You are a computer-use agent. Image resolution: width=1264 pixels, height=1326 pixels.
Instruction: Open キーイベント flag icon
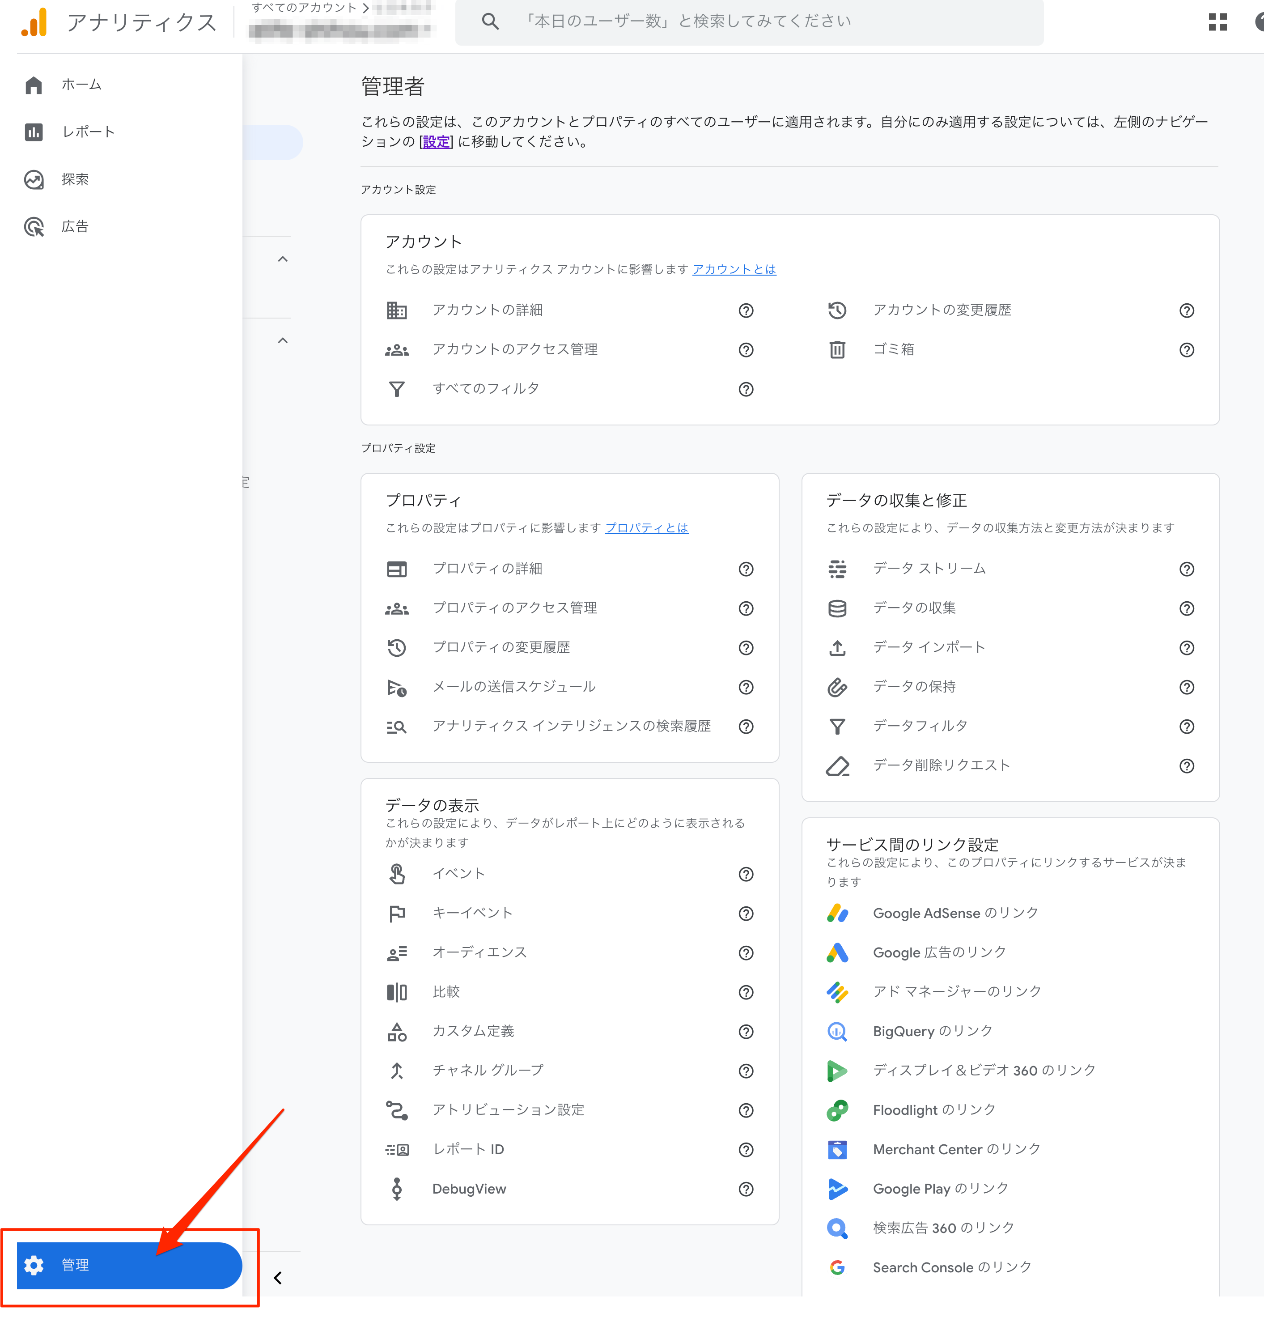point(397,914)
